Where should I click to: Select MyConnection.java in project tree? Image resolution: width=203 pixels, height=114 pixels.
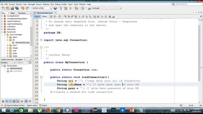(x=22, y=43)
